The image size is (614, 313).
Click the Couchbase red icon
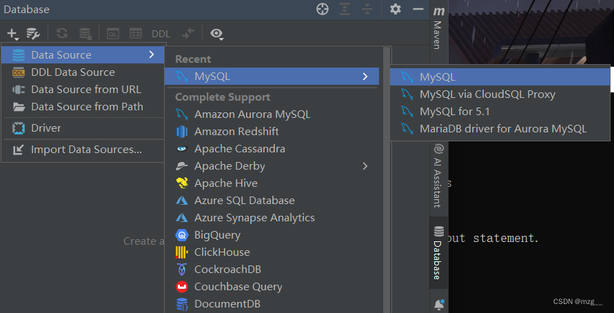tap(182, 287)
